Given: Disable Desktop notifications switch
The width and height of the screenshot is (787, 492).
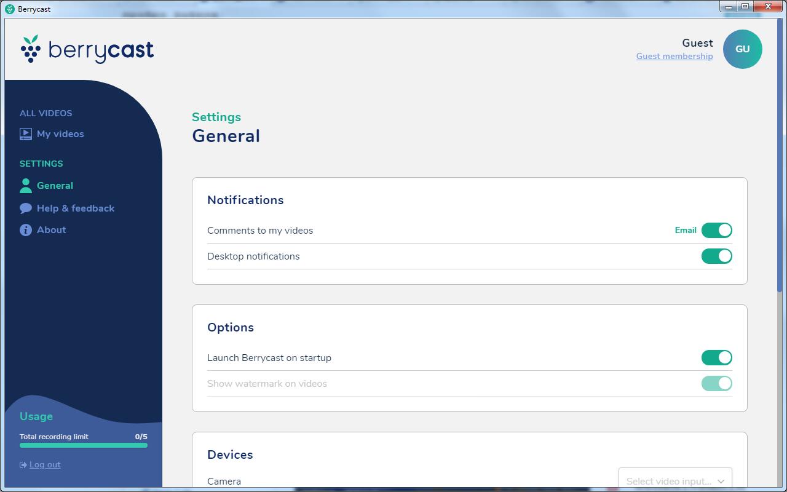Looking at the screenshot, I should coord(716,256).
